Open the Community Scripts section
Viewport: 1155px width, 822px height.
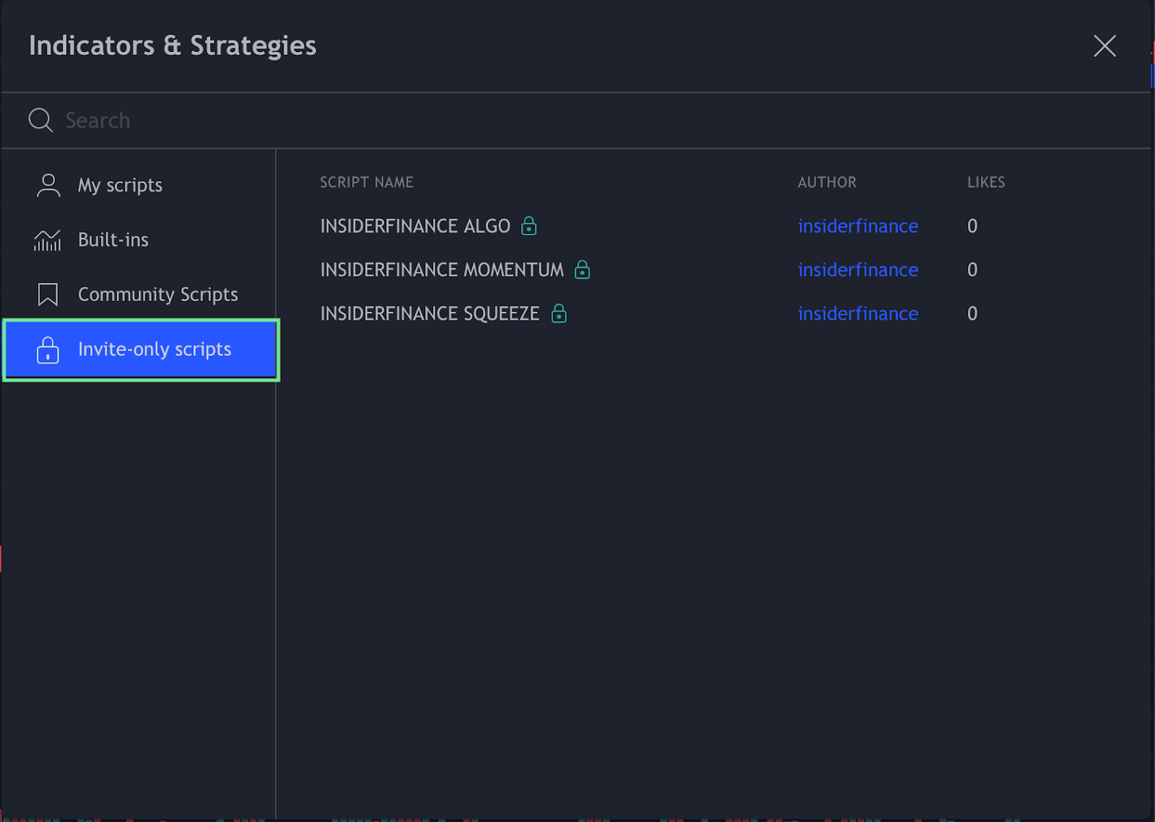click(139, 294)
